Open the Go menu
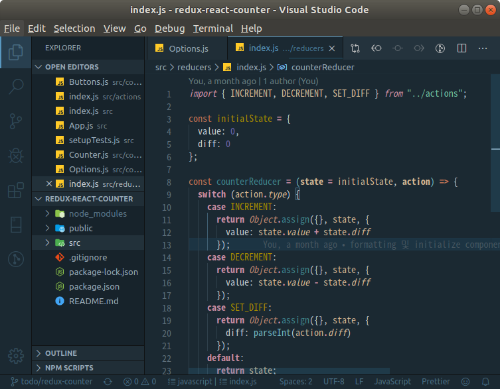The width and height of the screenshot is (500, 389). pyautogui.click(x=140, y=28)
